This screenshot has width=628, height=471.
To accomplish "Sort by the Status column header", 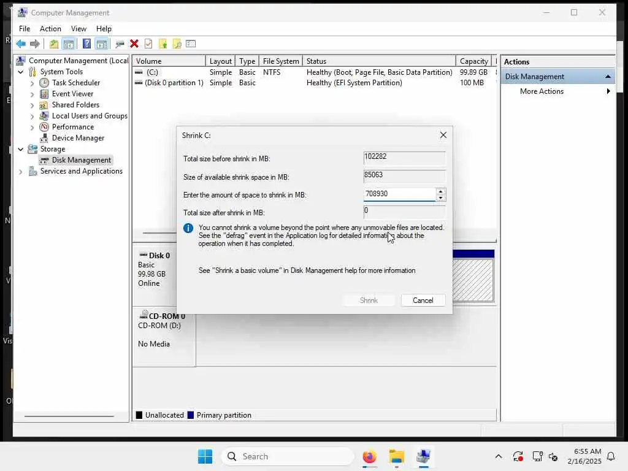I will [379, 61].
